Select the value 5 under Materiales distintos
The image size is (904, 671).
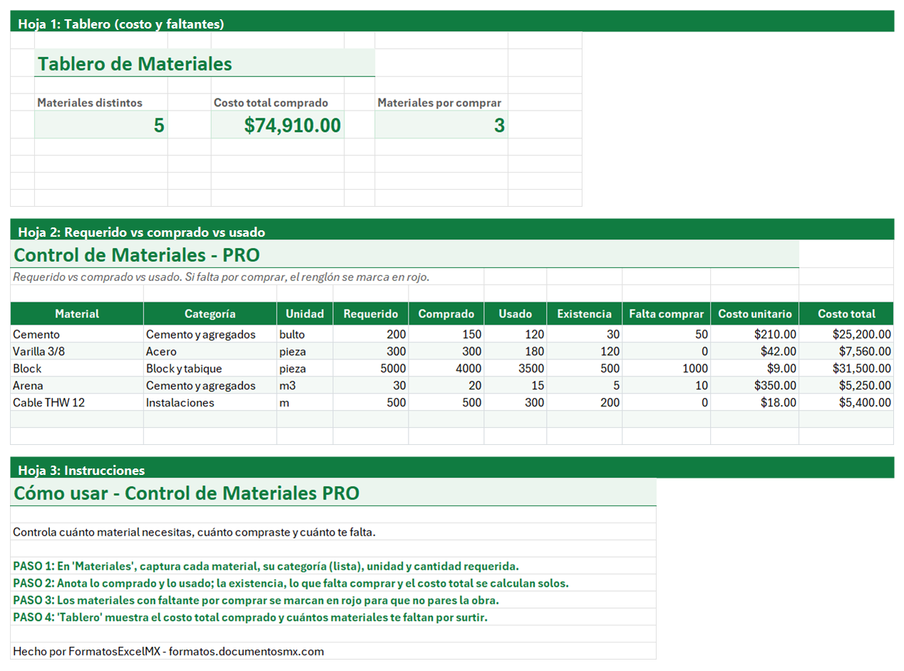point(101,126)
